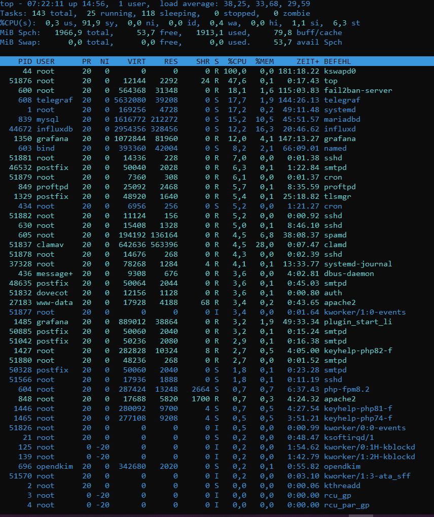The image size is (434, 517).
Task: Click the spamd process name
Action: [335, 235]
